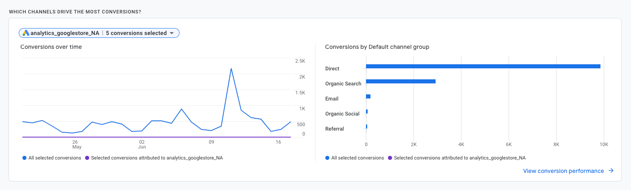
Task: Click the Email channel bar
Action: [368, 96]
